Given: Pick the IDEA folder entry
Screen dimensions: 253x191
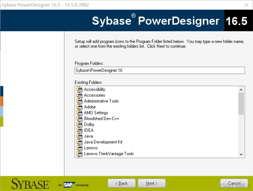Looking at the screenshot, I should [x=89, y=130].
